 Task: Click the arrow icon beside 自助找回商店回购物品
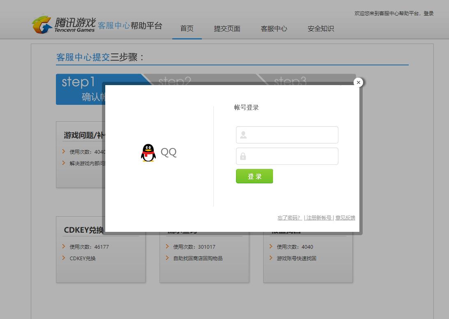point(166,258)
